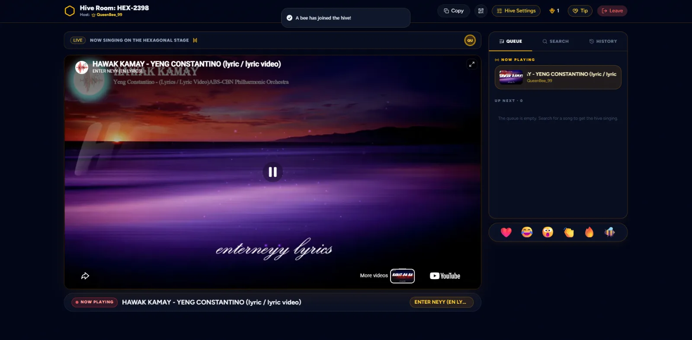The height and width of the screenshot is (340, 692).
Task: Open the QR code icon button
Action: pyautogui.click(x=481, y=11)
